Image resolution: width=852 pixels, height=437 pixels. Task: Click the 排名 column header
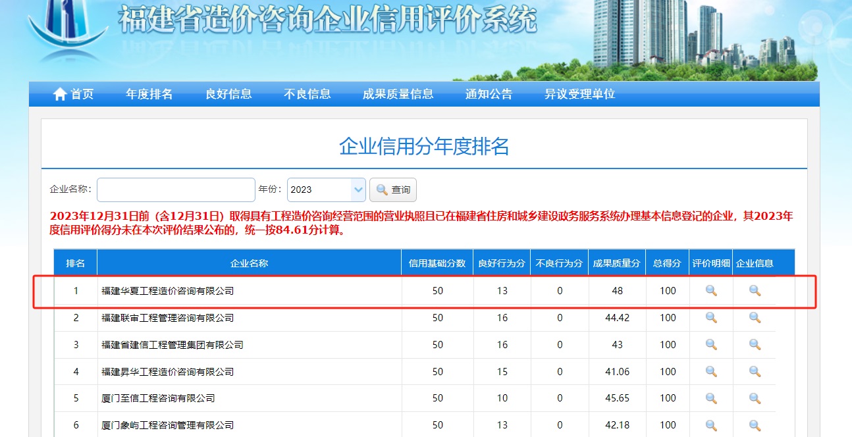pos(76,263)
